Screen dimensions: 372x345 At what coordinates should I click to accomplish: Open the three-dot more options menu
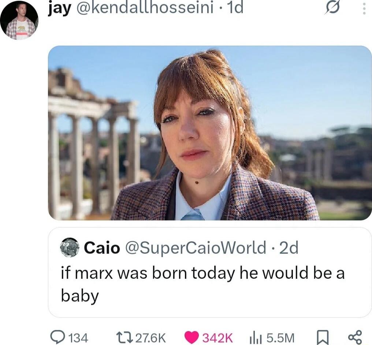[x=364, y=8]
